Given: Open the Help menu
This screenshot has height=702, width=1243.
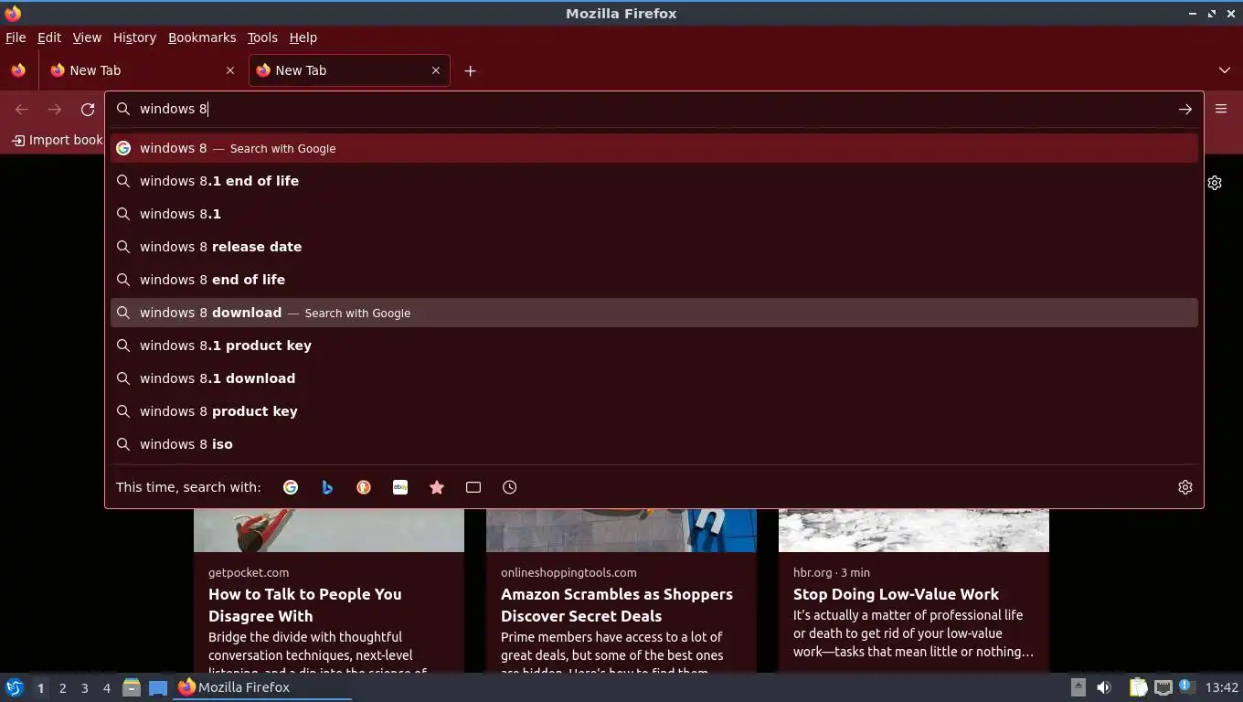Looking at the screenshot, I should click(303, 37).
